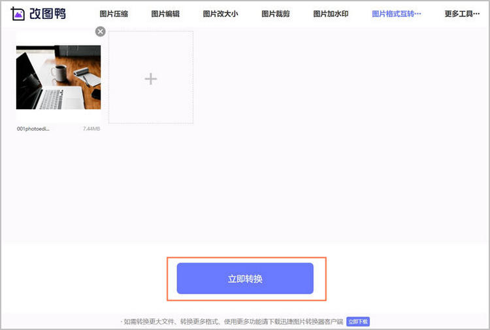Select the 图片裁剪 tab
This screenshot has width=490, height=330.
276,14
